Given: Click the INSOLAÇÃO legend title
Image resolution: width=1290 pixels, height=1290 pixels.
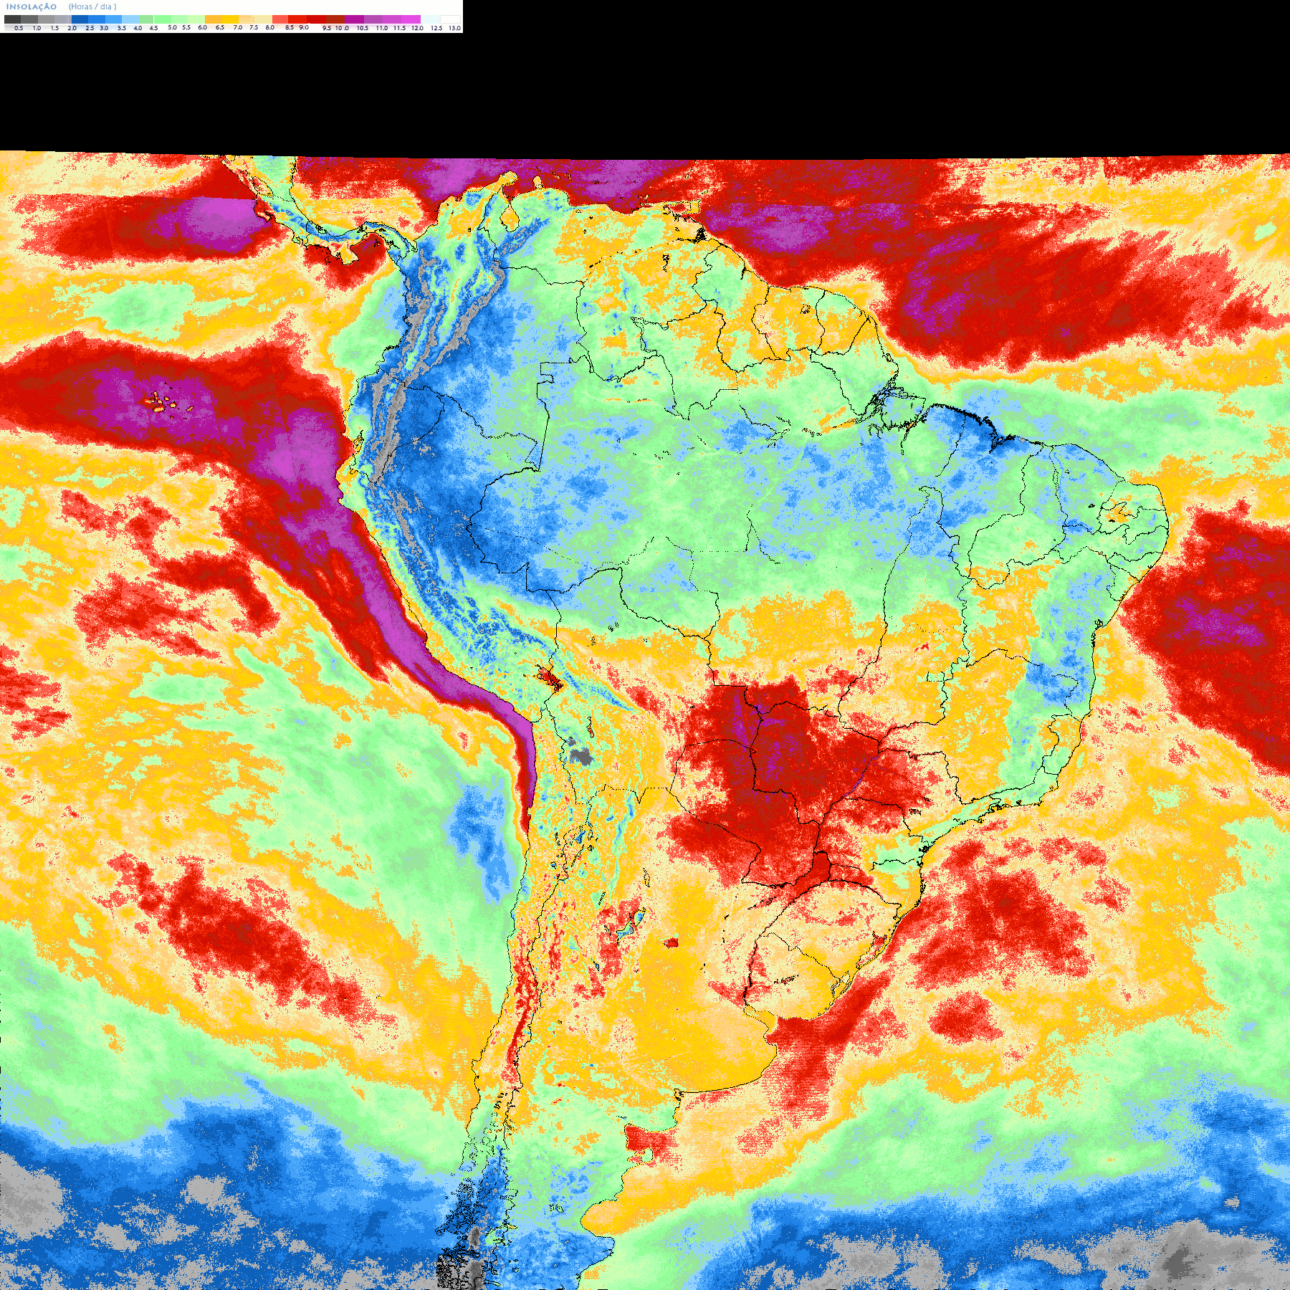Looking at the screenshot, I should coord(32,6).
